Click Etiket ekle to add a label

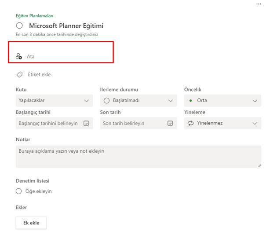40,74
